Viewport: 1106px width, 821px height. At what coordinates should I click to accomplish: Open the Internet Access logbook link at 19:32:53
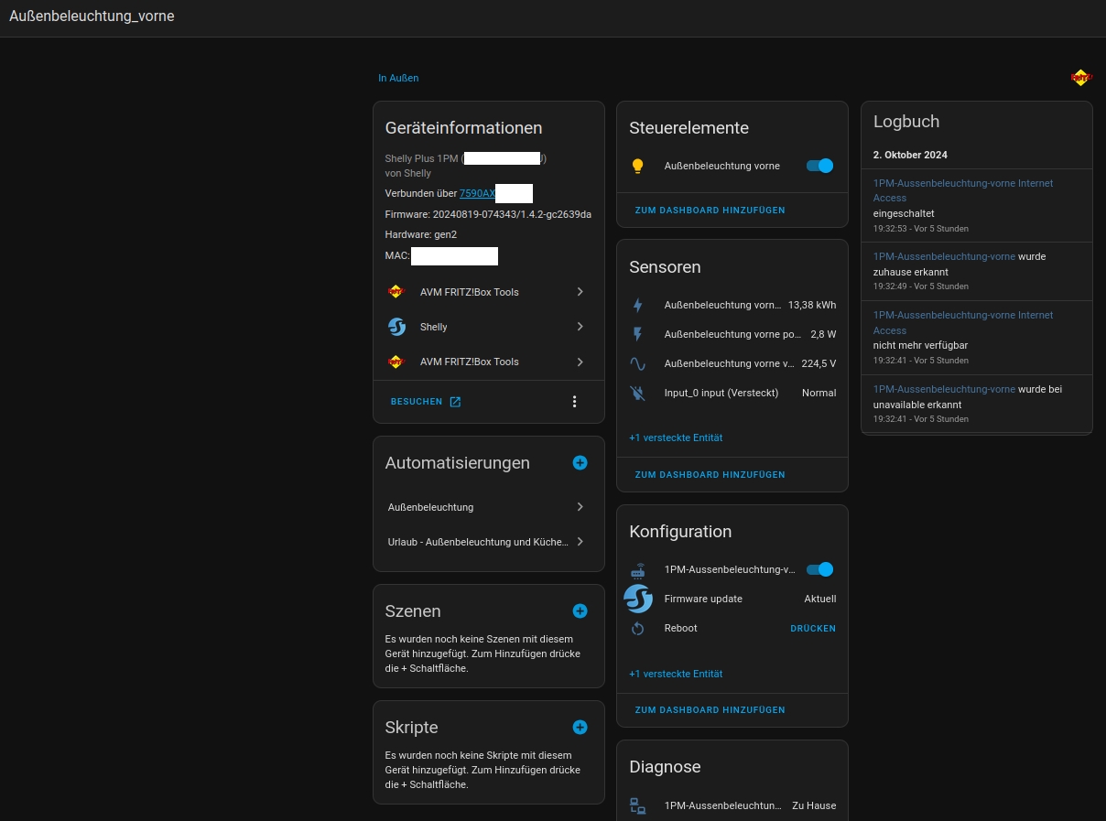click(x=963, y=190)
